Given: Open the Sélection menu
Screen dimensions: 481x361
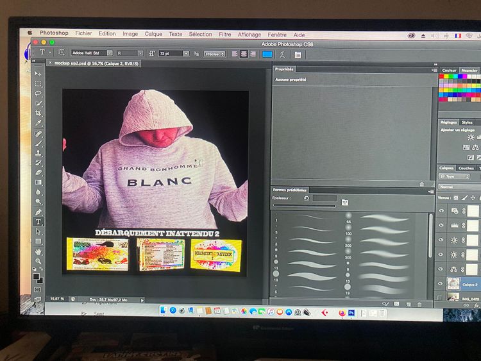Looking at the screenshot, I should click(200, 34).
